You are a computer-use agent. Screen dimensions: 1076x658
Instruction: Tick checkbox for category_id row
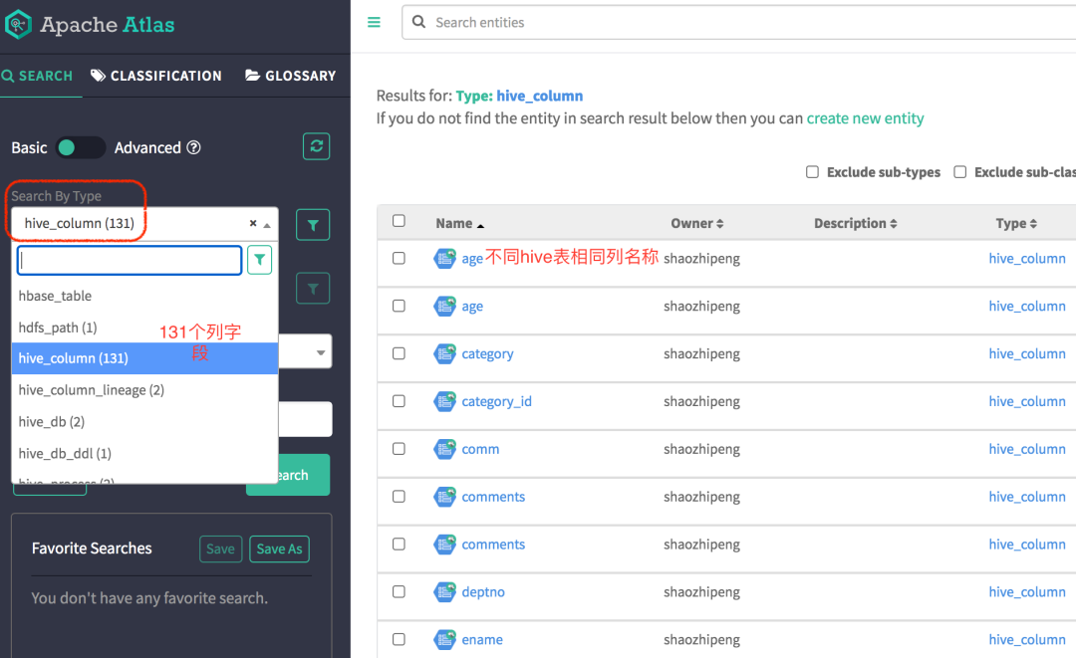click(x=399, y=401)
